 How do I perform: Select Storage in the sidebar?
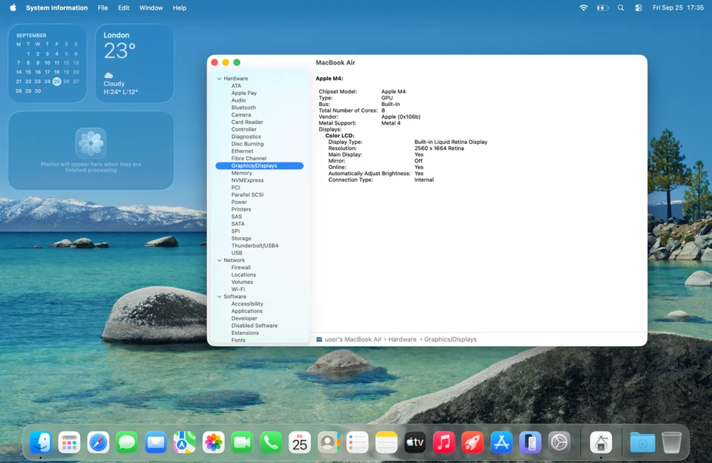241,238
